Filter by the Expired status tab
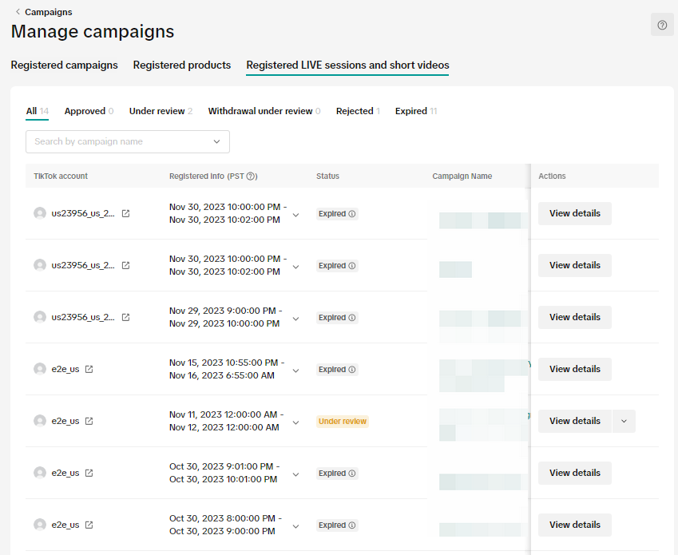678x555 pixels. point(411,111)
